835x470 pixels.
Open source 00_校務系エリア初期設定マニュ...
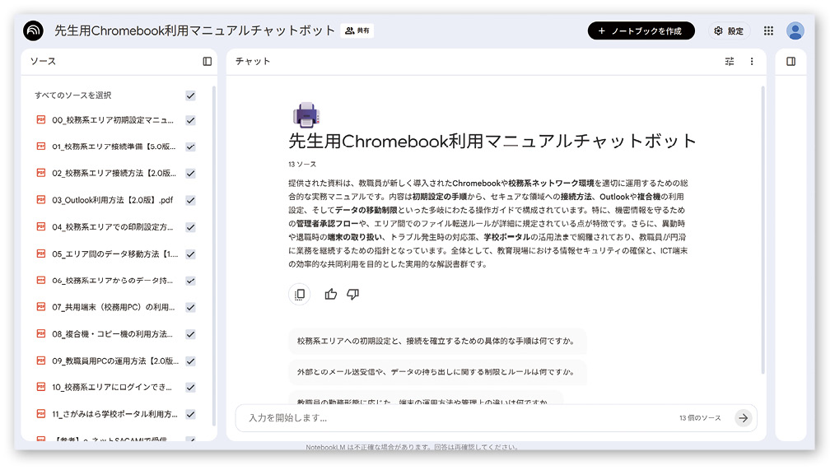tap(113, 120)
